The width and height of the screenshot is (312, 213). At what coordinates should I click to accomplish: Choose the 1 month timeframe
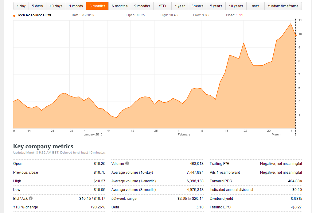click(76, 6)
